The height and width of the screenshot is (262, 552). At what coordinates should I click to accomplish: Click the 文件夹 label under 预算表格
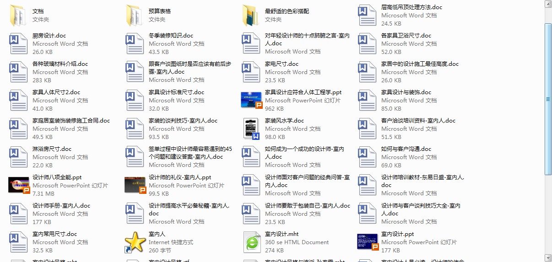[x=157, y=20]
